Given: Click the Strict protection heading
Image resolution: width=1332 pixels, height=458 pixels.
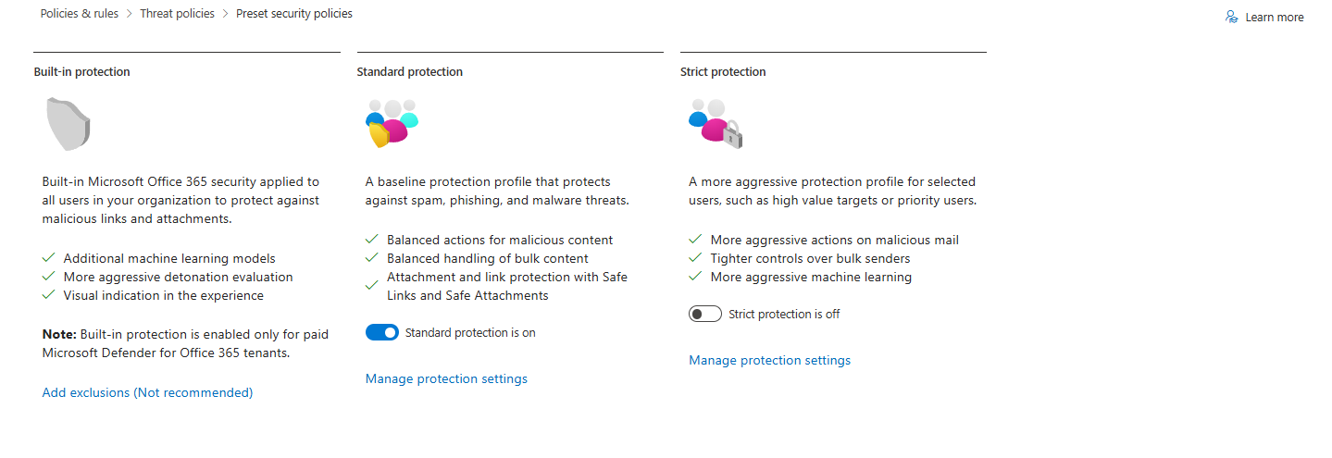Looking at the screenshot, I should pos(723,71).
